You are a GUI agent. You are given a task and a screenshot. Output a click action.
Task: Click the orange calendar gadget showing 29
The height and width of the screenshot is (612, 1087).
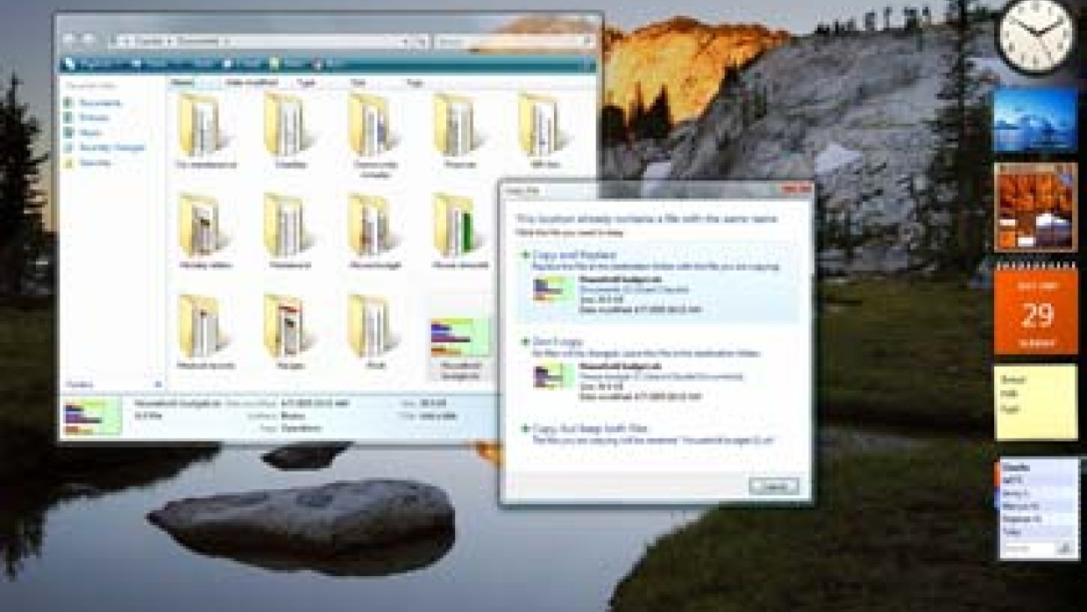(1036, 311)
